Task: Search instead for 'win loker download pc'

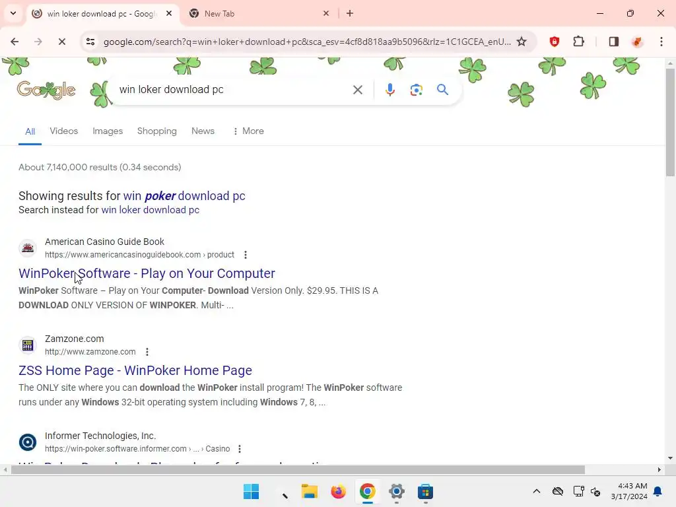Action: (x=150, y=210)
